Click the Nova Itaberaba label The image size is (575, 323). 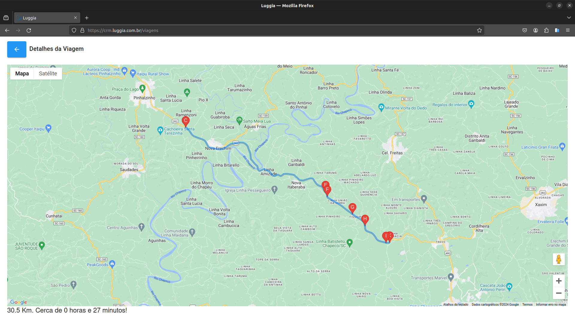296,185
